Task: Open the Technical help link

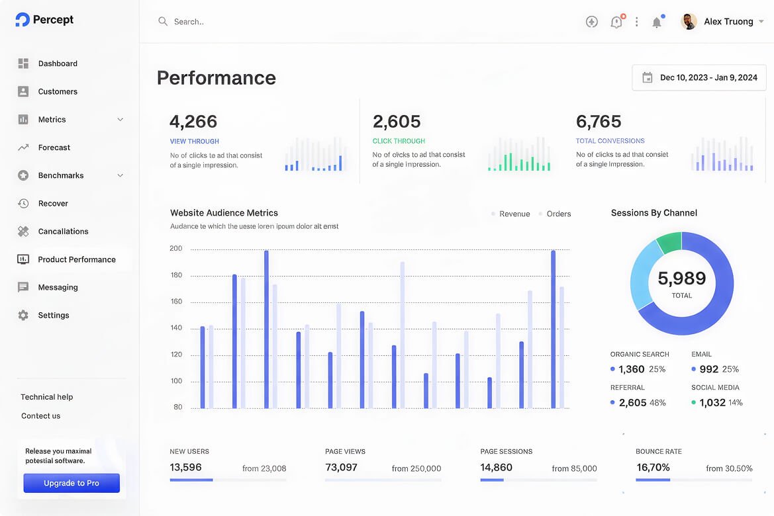Action: tap(47, 397)
